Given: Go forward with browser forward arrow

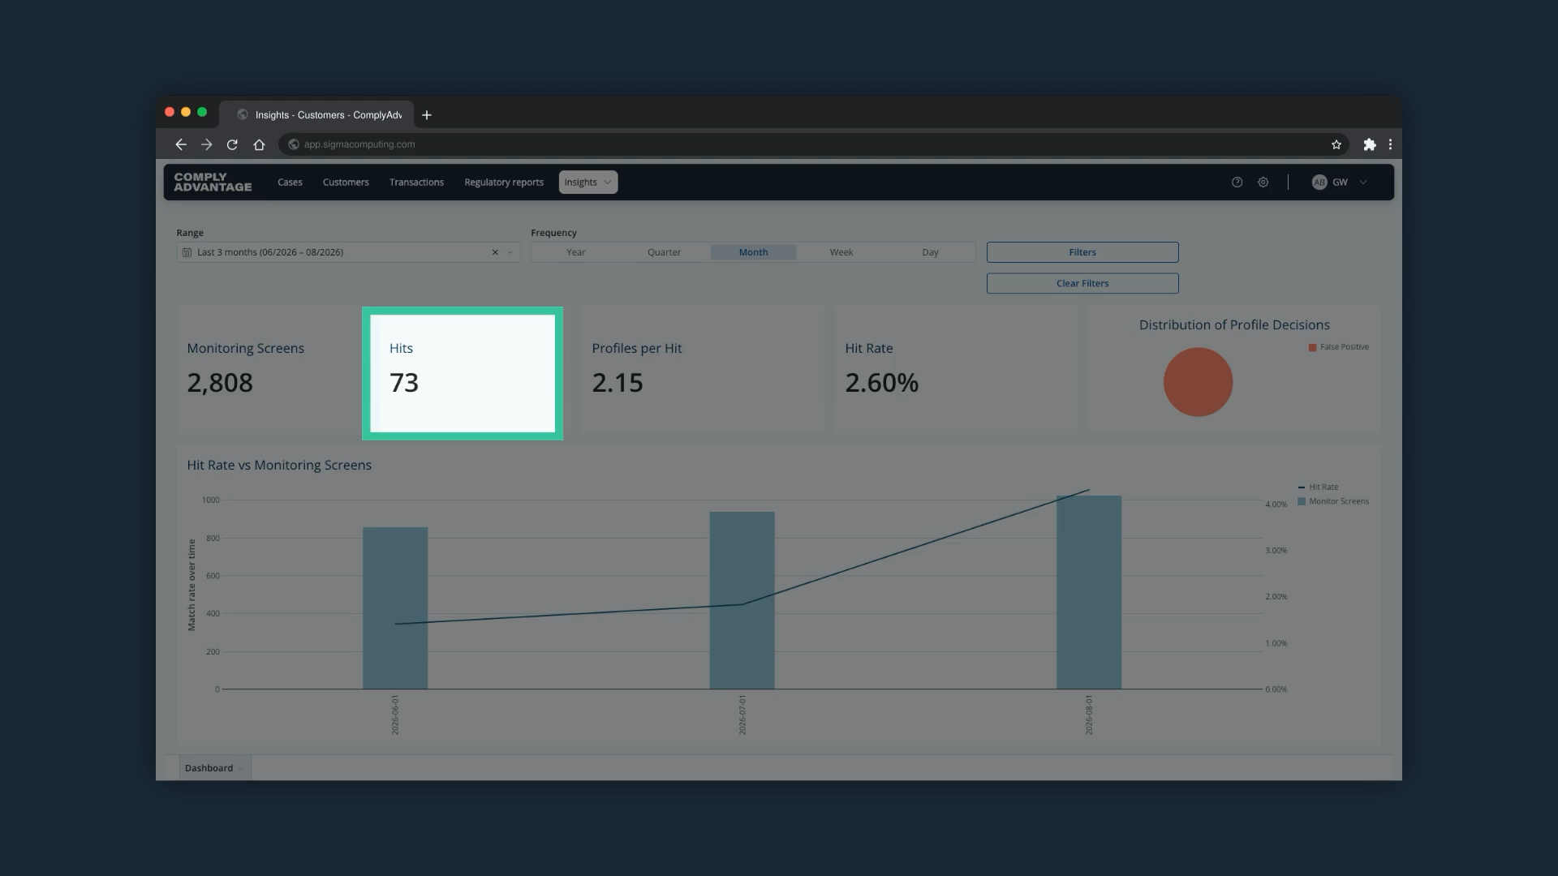Looking at the screenshot, I should [x=207, y=144].
